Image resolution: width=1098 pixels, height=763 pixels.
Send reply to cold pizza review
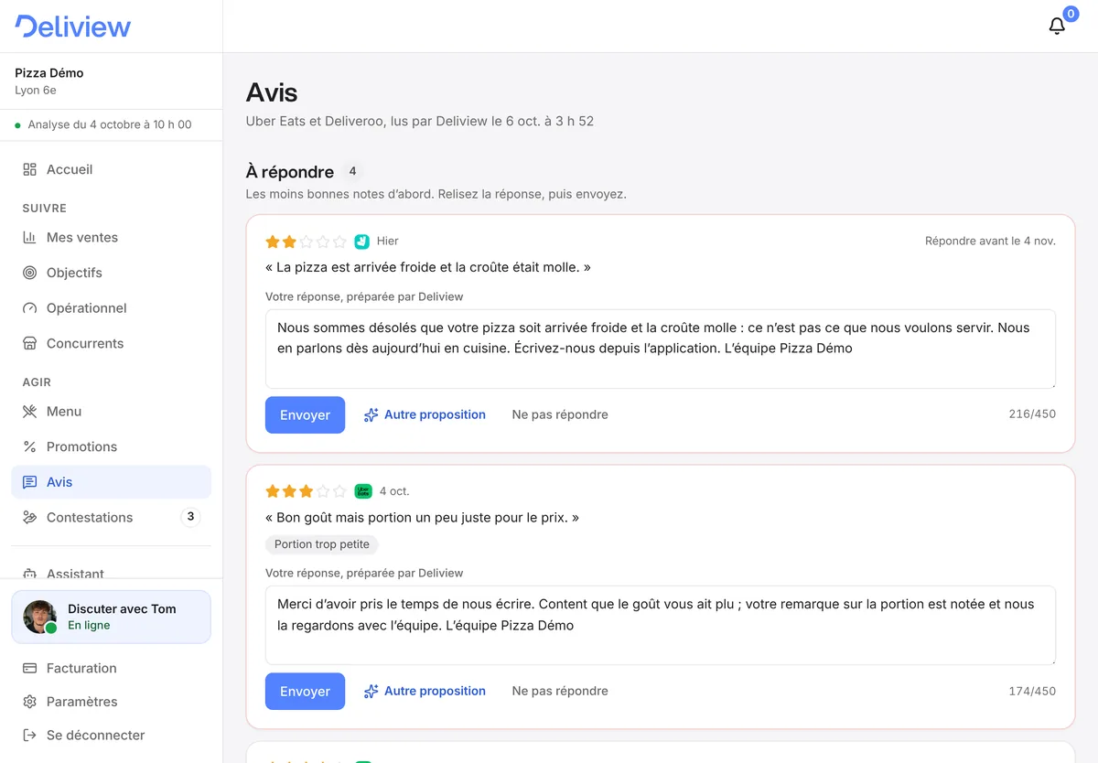305,414
